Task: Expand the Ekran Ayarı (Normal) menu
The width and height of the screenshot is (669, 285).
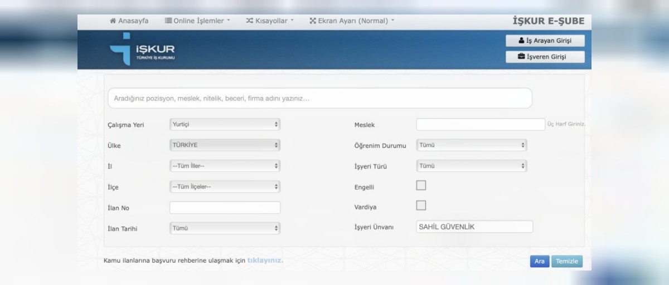Action: [x=352, y=21]
